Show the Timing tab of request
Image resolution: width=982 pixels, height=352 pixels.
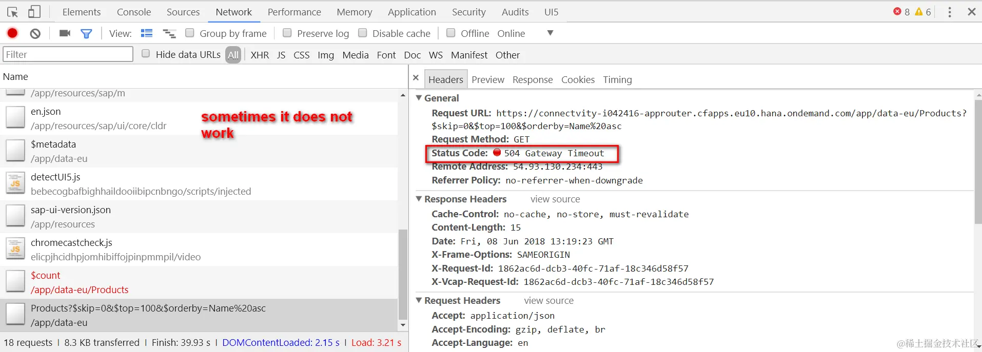617,79
